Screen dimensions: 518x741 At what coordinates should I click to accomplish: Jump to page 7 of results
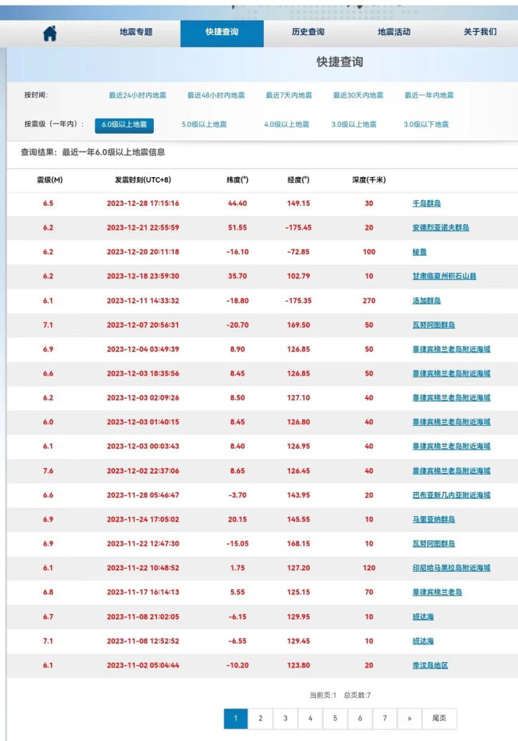[384, 719]
